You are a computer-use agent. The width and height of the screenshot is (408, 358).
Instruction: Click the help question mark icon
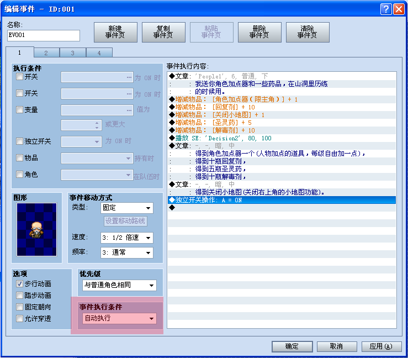tap(386, 9)
